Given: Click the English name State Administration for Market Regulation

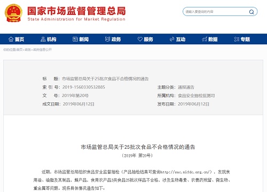Looking at the screenshot, I should coord(76,19).
